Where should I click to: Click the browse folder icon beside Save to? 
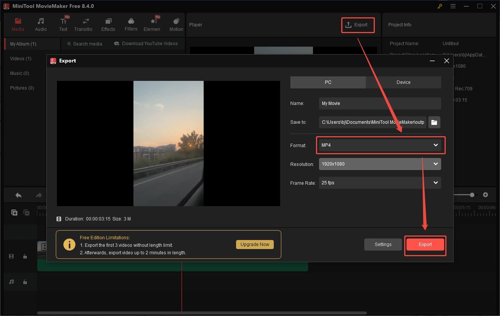(x=434, y=122)
